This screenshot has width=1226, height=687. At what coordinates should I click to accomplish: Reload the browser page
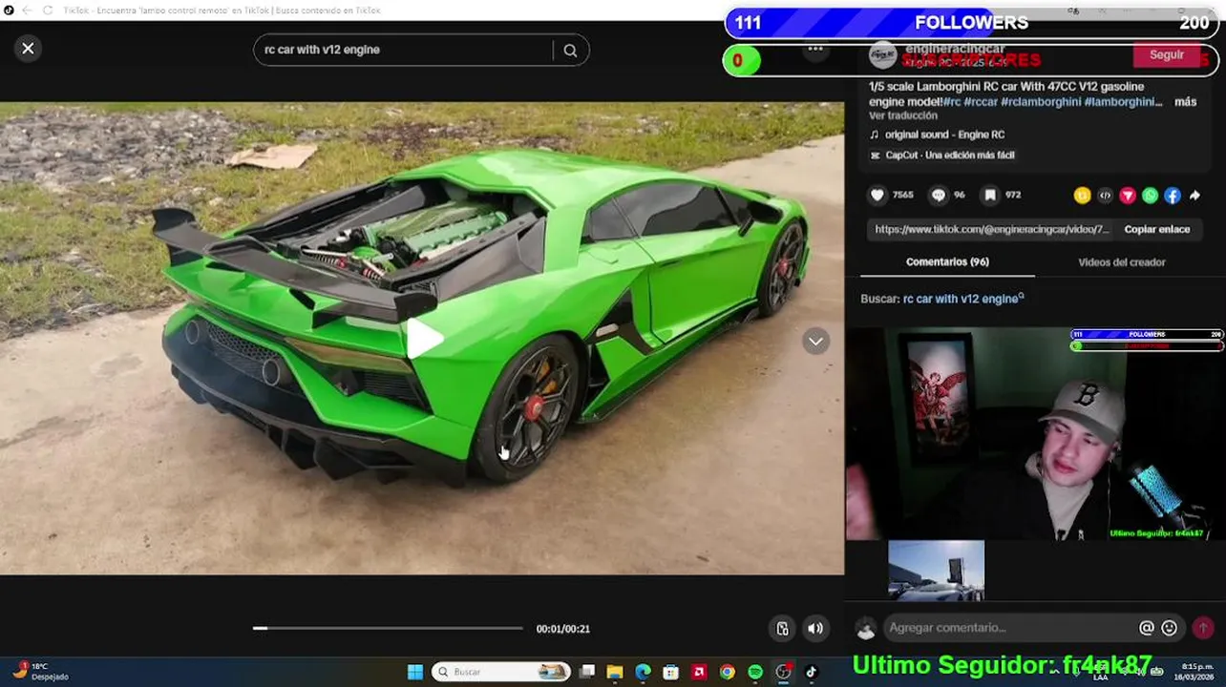(x=47, y=10)
